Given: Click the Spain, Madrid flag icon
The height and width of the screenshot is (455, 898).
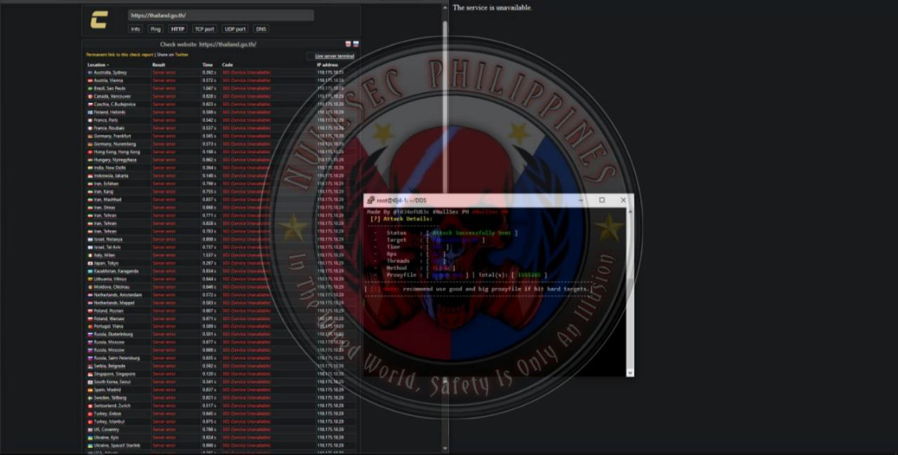Looking at the screenshot, I should 90,390.
